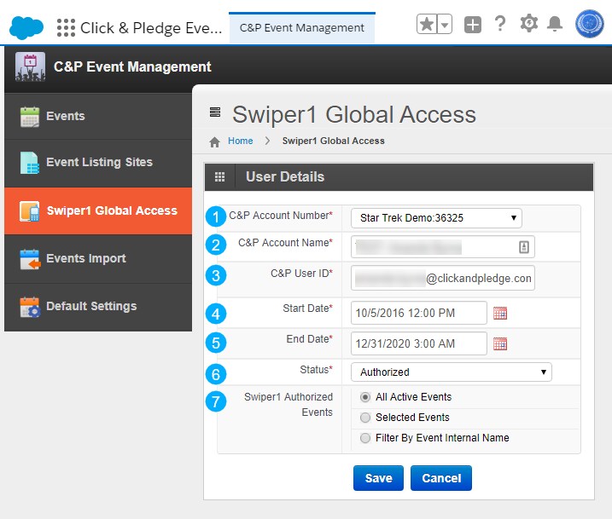612x519 pixels.
Task: Click the C&P Event Management app logo
Action: click(x=30, y=66)
